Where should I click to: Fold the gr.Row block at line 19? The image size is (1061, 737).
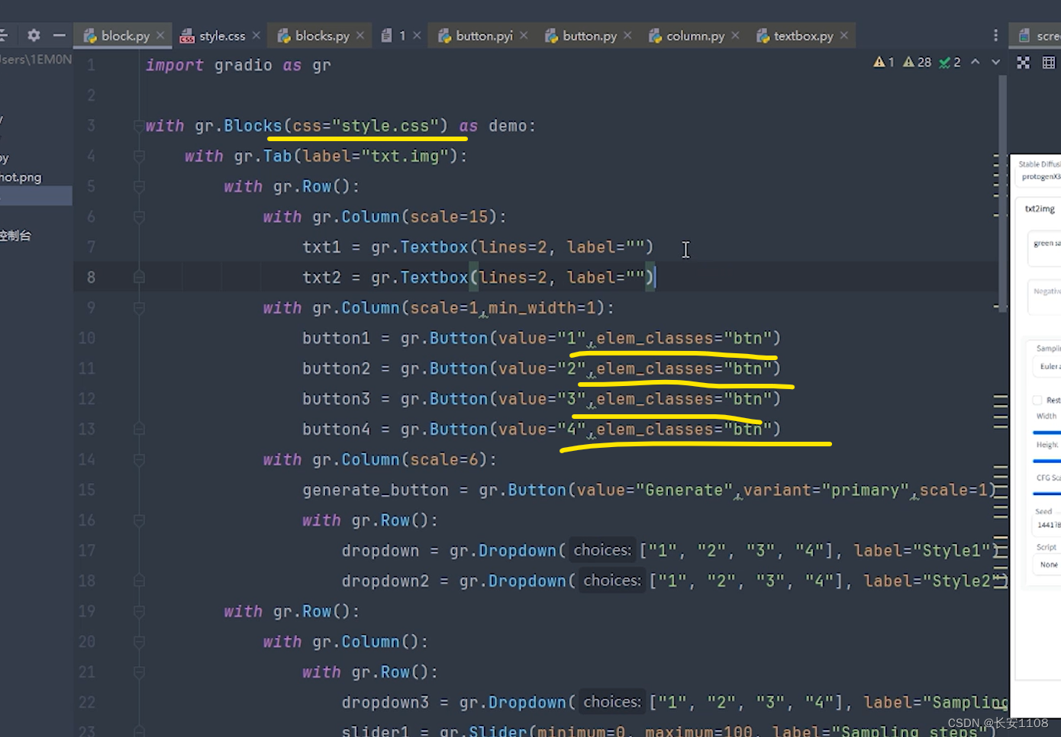139,612
